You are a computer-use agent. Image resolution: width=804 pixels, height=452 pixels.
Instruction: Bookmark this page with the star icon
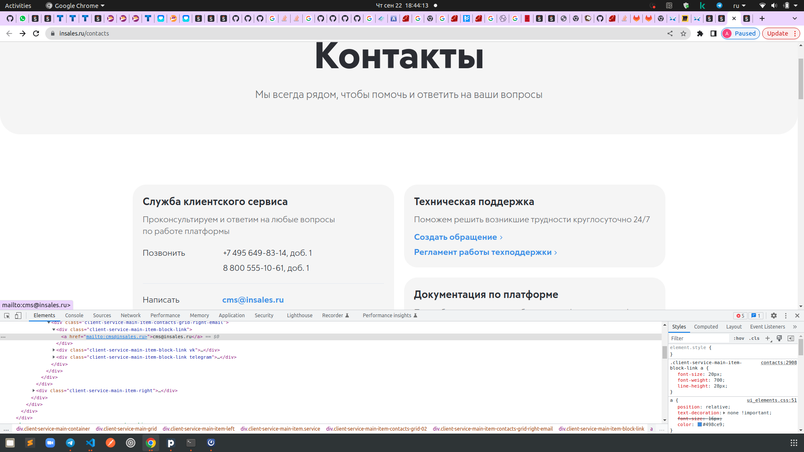tap(683, 33)
